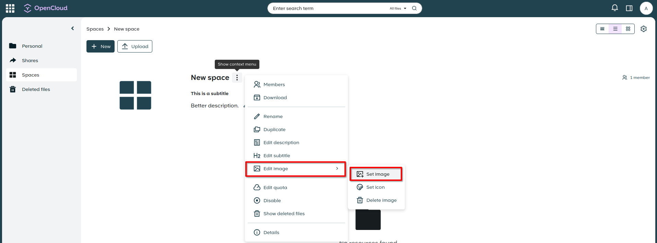Click the search magnifier icon
The height and width of the screenshot is (243, 657).
tap(414, 9)
